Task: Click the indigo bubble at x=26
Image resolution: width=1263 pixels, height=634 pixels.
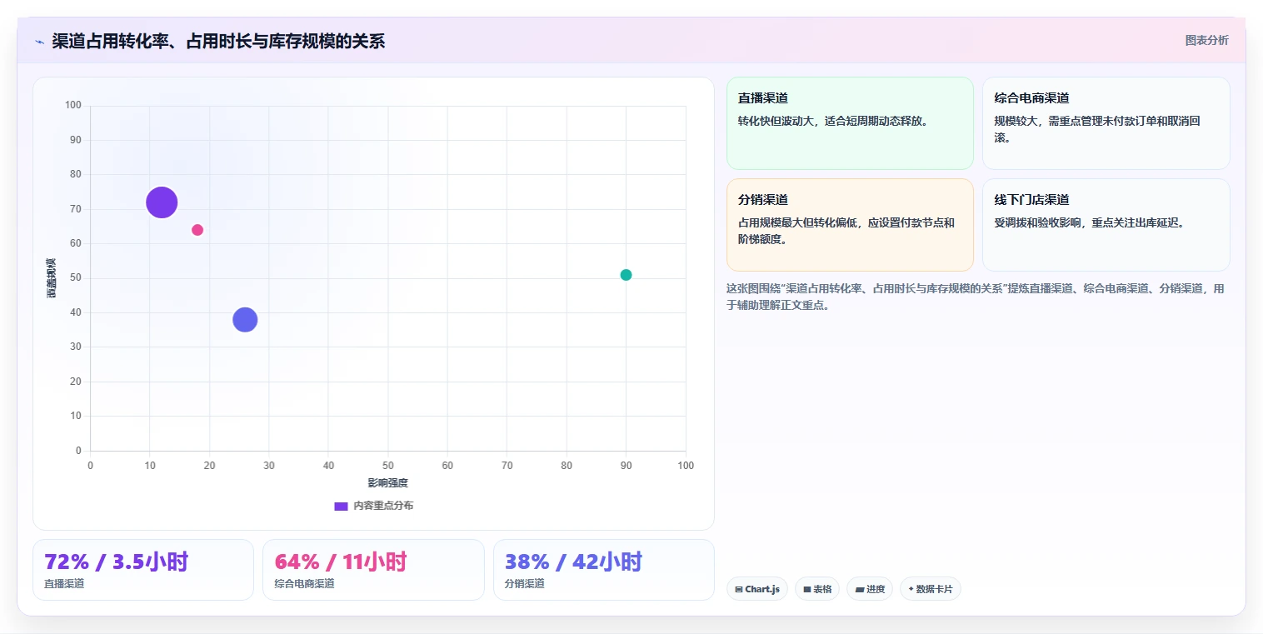Action: point(245,319)
